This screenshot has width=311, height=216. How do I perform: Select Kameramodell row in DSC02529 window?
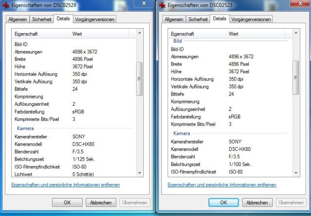(74, 144)
